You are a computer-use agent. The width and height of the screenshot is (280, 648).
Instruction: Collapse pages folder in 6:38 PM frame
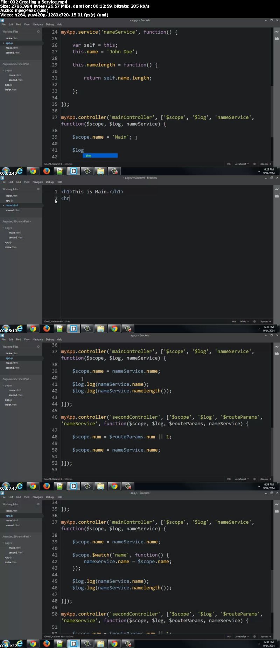7,543
